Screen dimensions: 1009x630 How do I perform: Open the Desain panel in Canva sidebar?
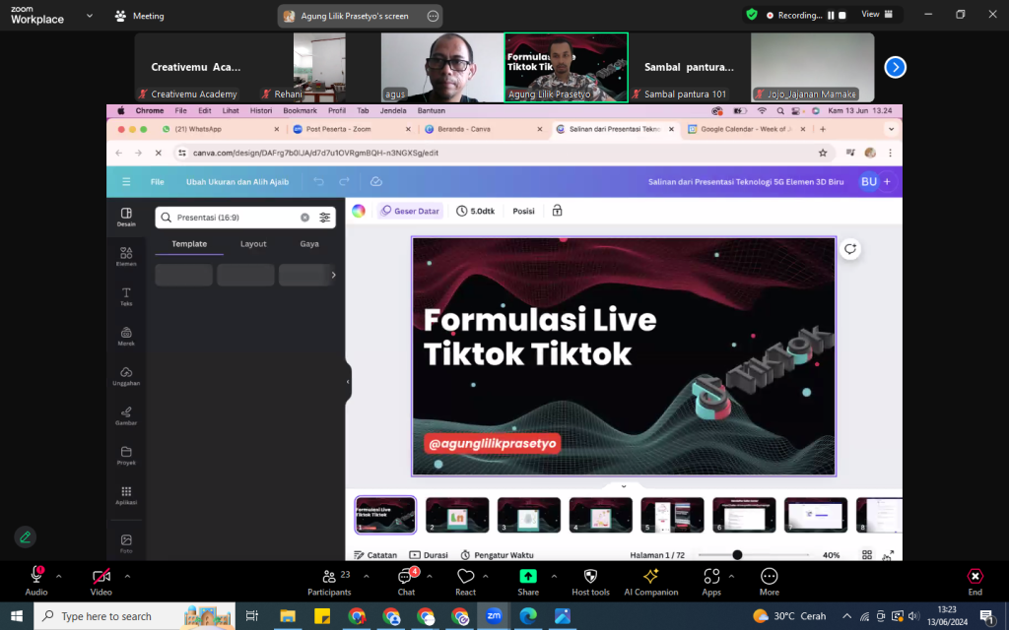click(x=126, y=217)
